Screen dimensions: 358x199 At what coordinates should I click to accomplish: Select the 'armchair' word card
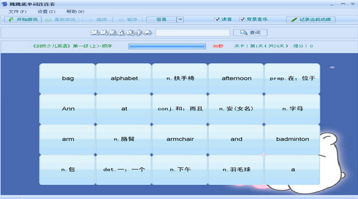coord(180,139)
